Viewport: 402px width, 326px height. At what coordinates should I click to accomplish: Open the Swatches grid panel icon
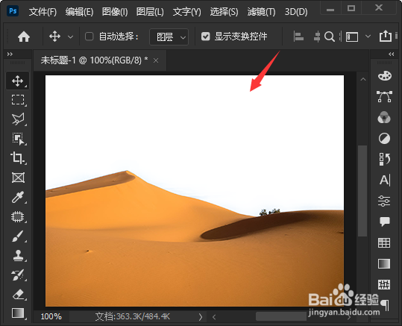(x=384, y=242)
